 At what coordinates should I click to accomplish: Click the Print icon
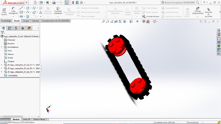point(54,2)
